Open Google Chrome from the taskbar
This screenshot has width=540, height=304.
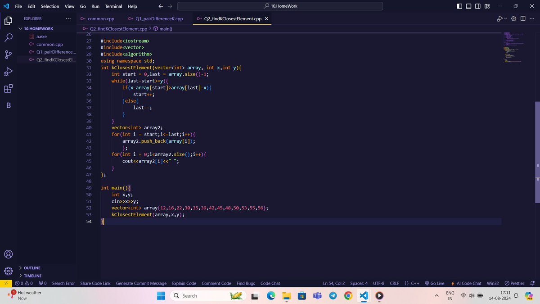(348, 295)
